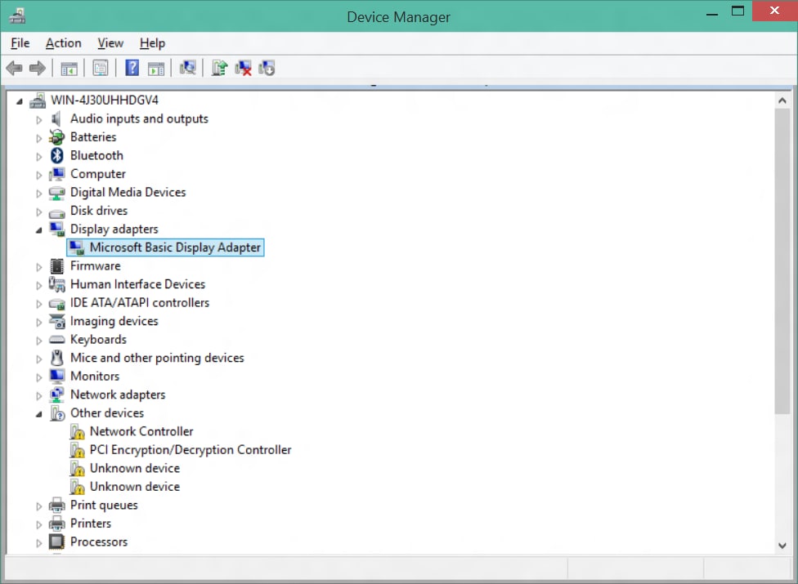Screen dimensions: 798x584
Task: Expand Human Interface Devices arrow
Action: (x=38, y=285)
